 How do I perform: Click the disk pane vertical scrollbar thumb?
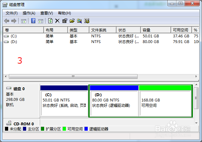coord(196,98)
